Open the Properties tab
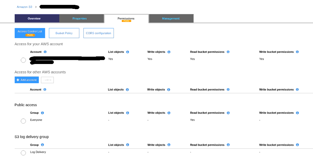The height and width of the screenshot is (160, 313). coord(79,19)
